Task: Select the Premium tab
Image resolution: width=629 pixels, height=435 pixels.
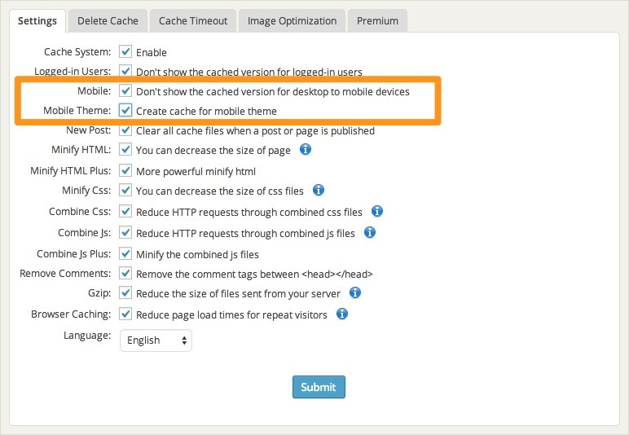Action: [377, 20]
